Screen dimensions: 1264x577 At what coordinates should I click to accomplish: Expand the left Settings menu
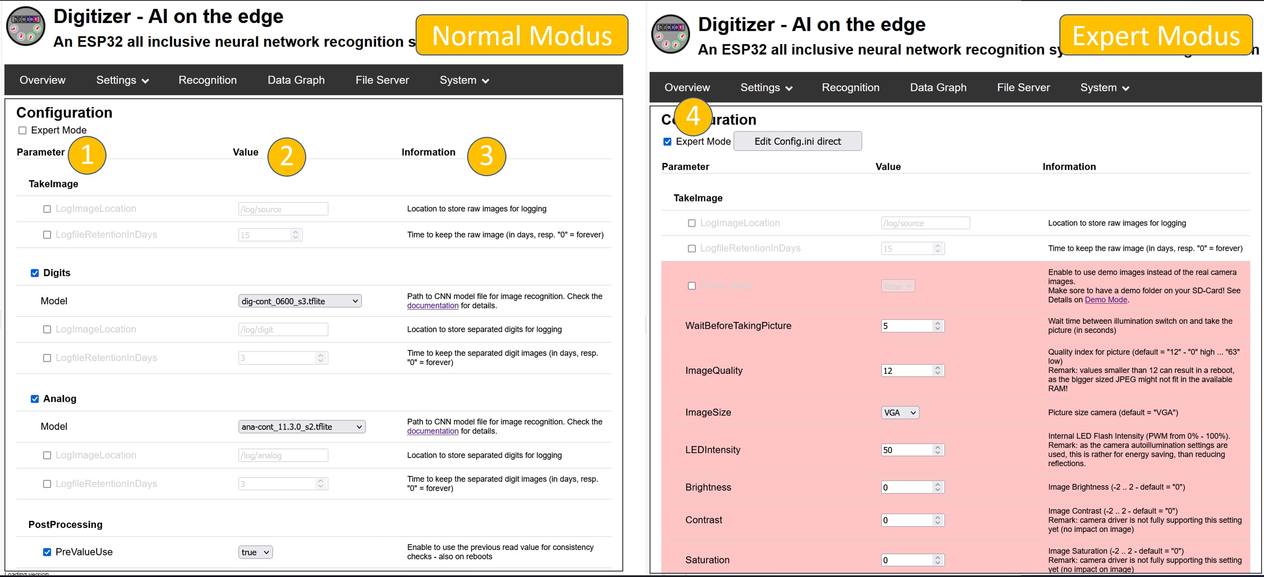pos(122,80)
